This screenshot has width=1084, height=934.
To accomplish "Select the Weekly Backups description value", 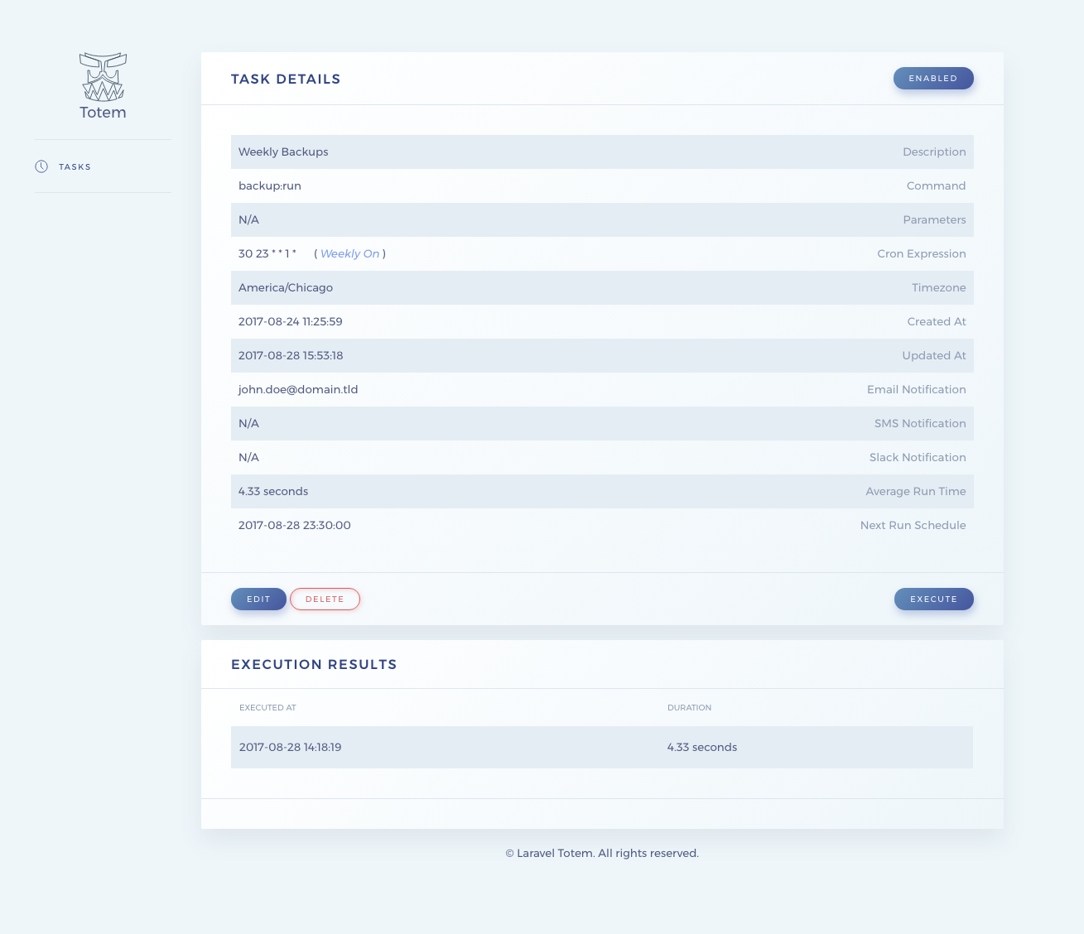I will [283, 152].
